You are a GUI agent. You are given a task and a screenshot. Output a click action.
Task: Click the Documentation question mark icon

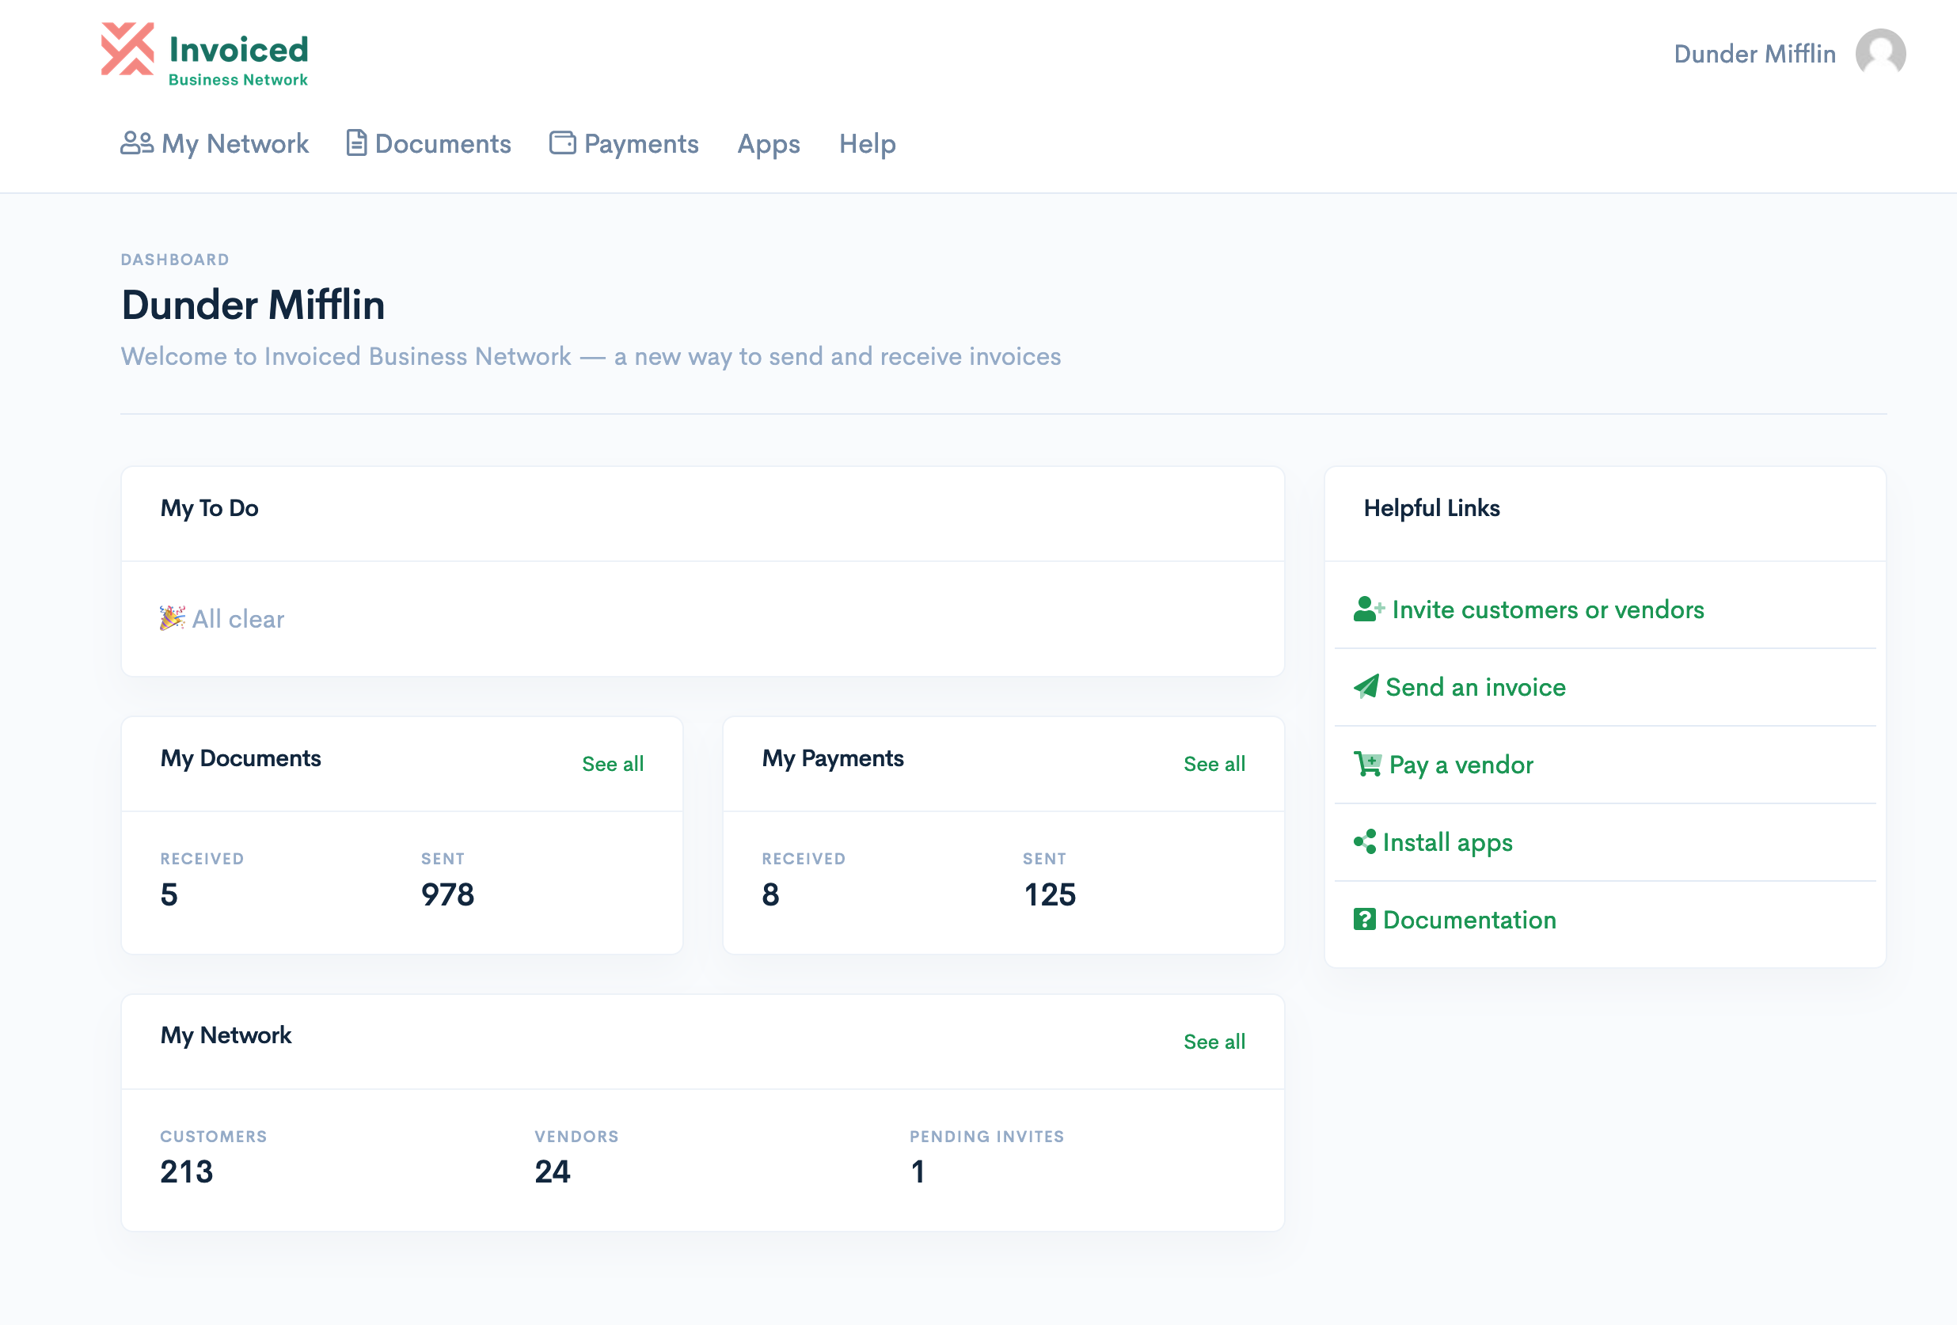(x=1366, y=919)
